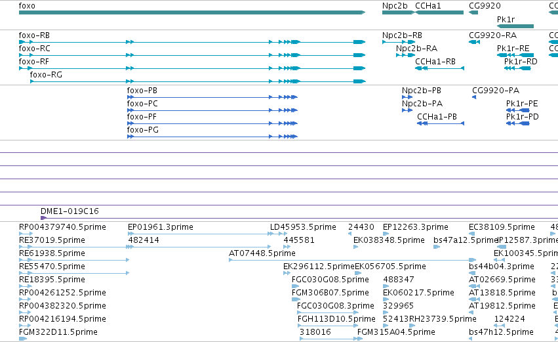Select the feature labeled 445581
558x342 pixels.
[x=299, y=240]
